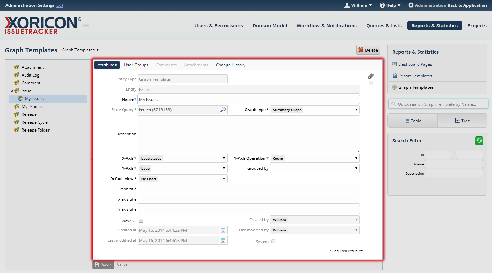Click the Search Filter Name field

click(454, 164)
